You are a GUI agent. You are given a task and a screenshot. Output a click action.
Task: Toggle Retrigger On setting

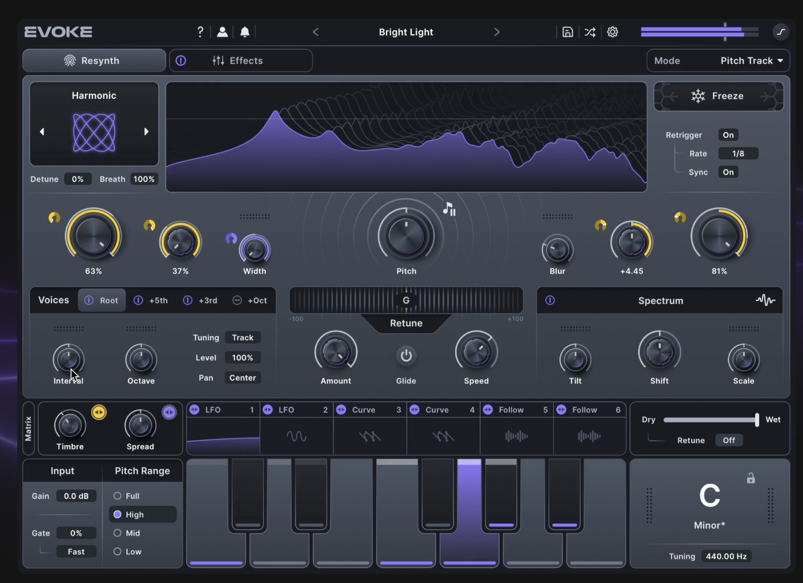729,135
